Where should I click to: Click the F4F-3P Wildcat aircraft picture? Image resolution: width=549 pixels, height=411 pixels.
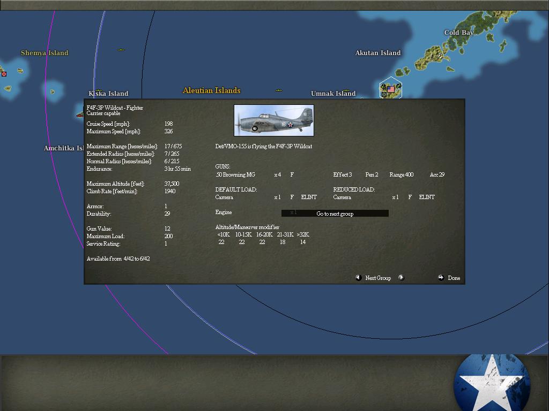tap(274, 120)
